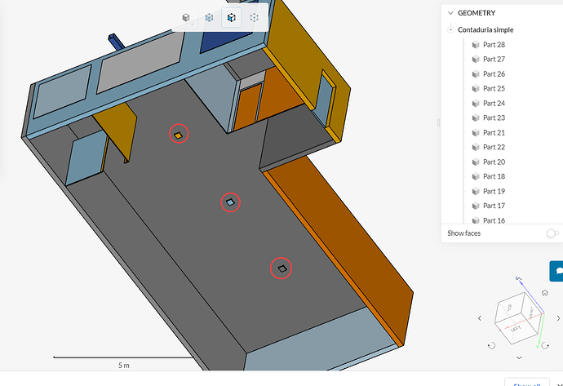Select Part 21 in the geometry tree
The height and width of the screenshot is (386, 563).
tap(494, 133)
